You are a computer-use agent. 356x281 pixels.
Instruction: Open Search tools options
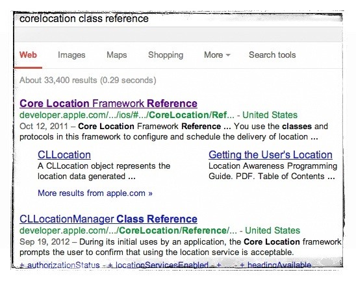pos(272,55)
